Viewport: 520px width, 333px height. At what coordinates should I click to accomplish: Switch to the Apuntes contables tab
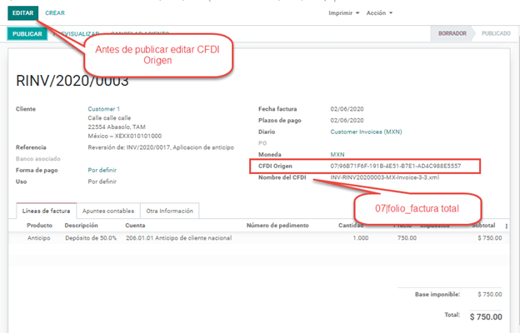(107, 211)
